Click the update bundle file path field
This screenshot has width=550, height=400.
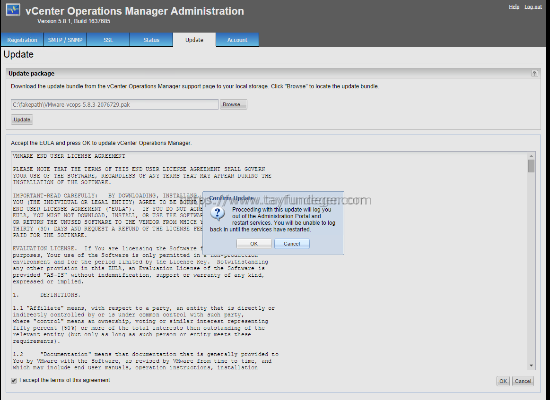click(x=115, y=104)
